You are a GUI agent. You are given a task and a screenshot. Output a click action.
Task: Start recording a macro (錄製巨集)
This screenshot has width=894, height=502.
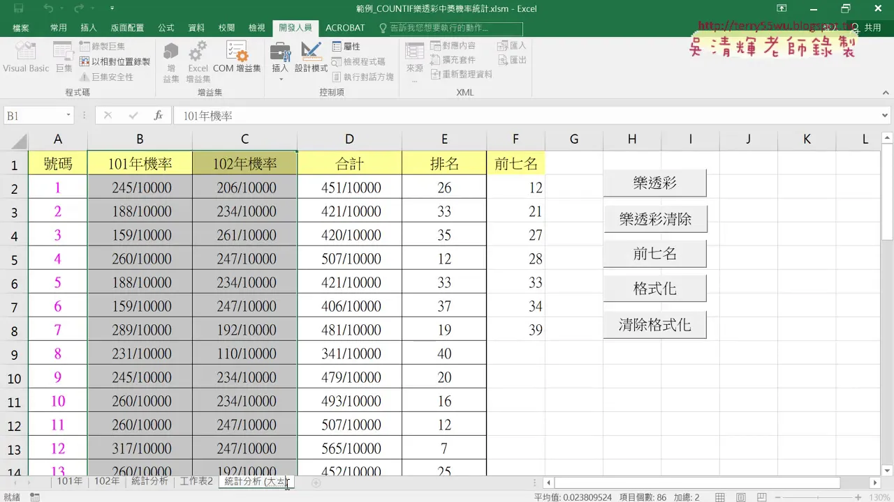[x=102, y=46]
